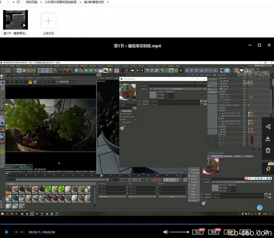Viewport: 274px width, 238px height.
Task: Click the download icon on right sidebar
Action: click(x=268, y=139)
